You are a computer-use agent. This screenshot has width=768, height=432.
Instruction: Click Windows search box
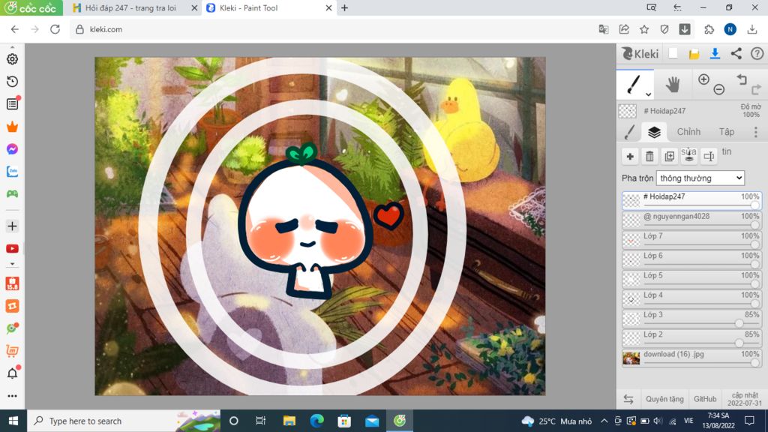coord(124,421)
